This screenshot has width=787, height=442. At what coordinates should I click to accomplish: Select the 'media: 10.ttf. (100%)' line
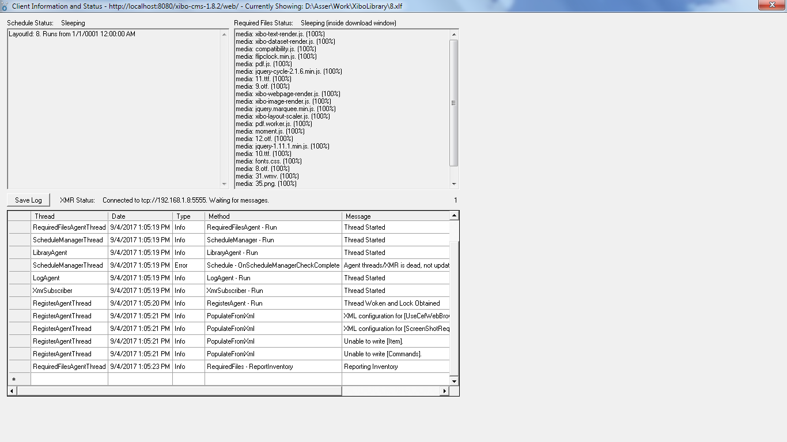[x=263, y=154]
